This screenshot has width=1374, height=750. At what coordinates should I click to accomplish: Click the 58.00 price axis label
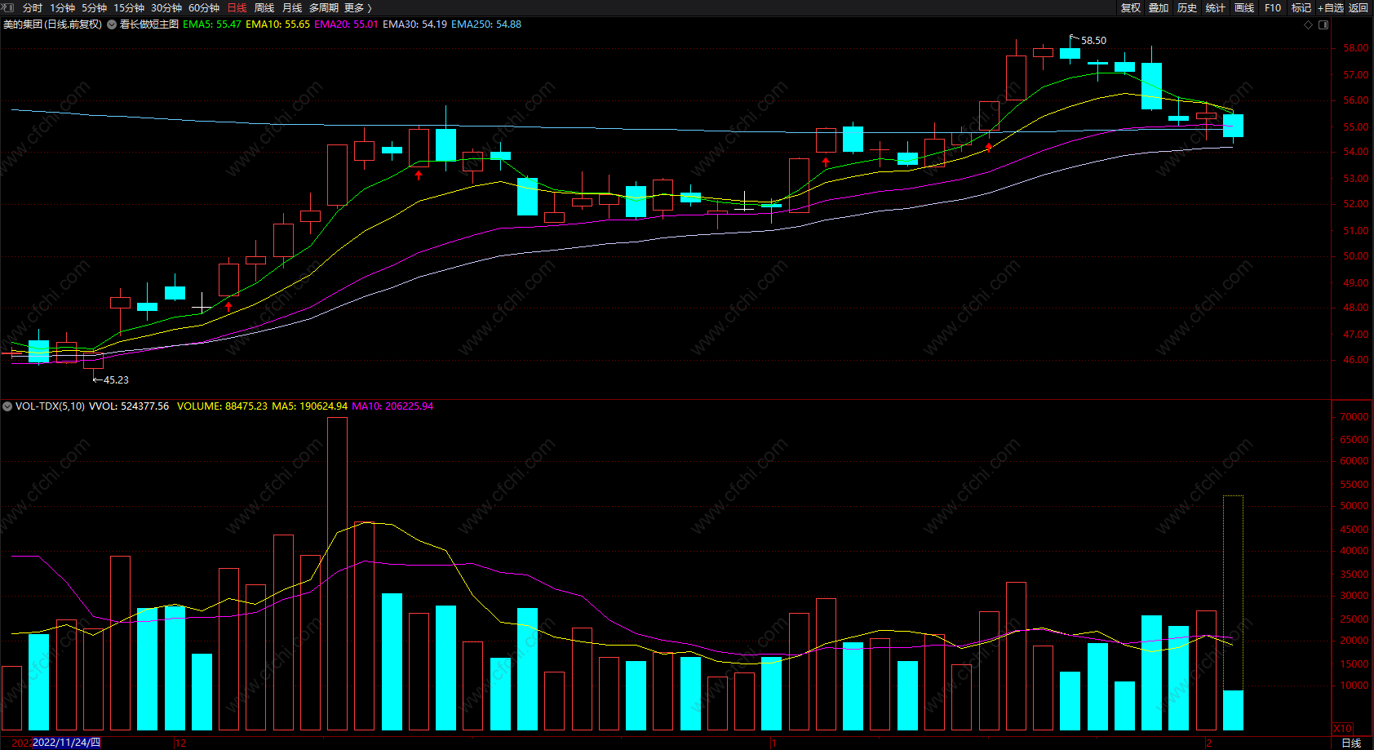1356,48
